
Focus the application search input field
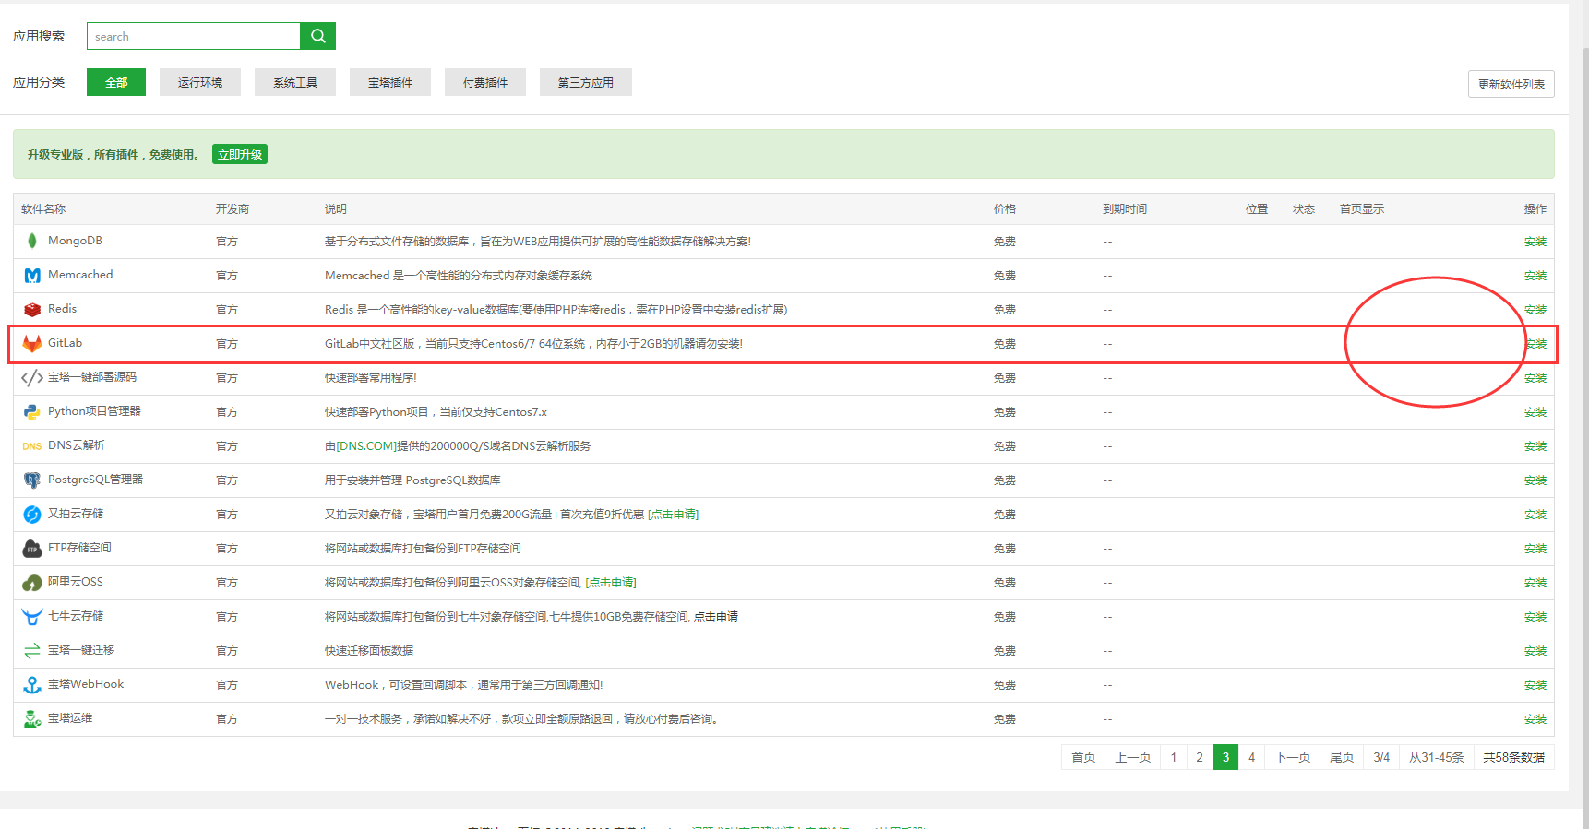pos(194,36)
